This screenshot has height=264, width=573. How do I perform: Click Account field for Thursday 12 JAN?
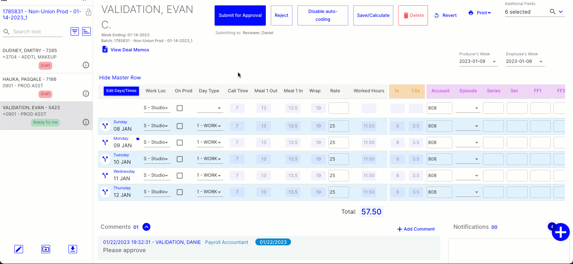click(x=439, y=192)
